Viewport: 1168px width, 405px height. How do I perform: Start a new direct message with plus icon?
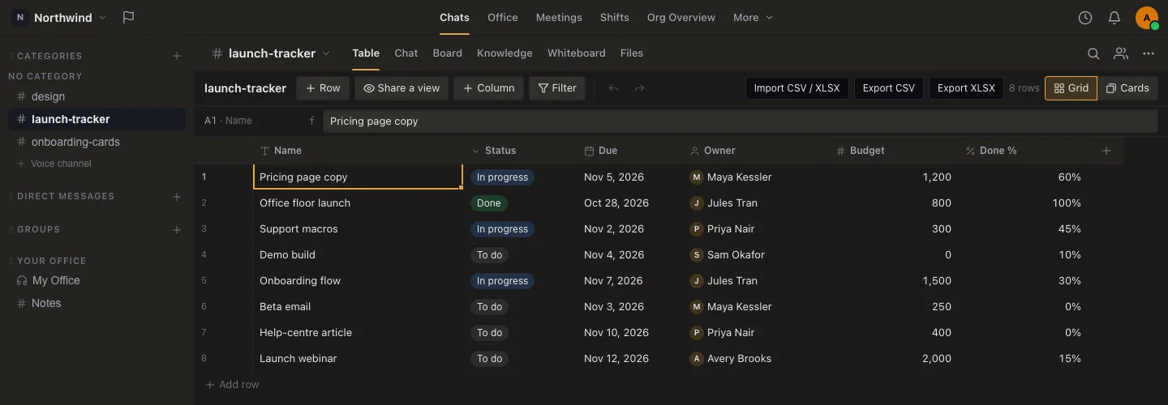pos(177,196)
